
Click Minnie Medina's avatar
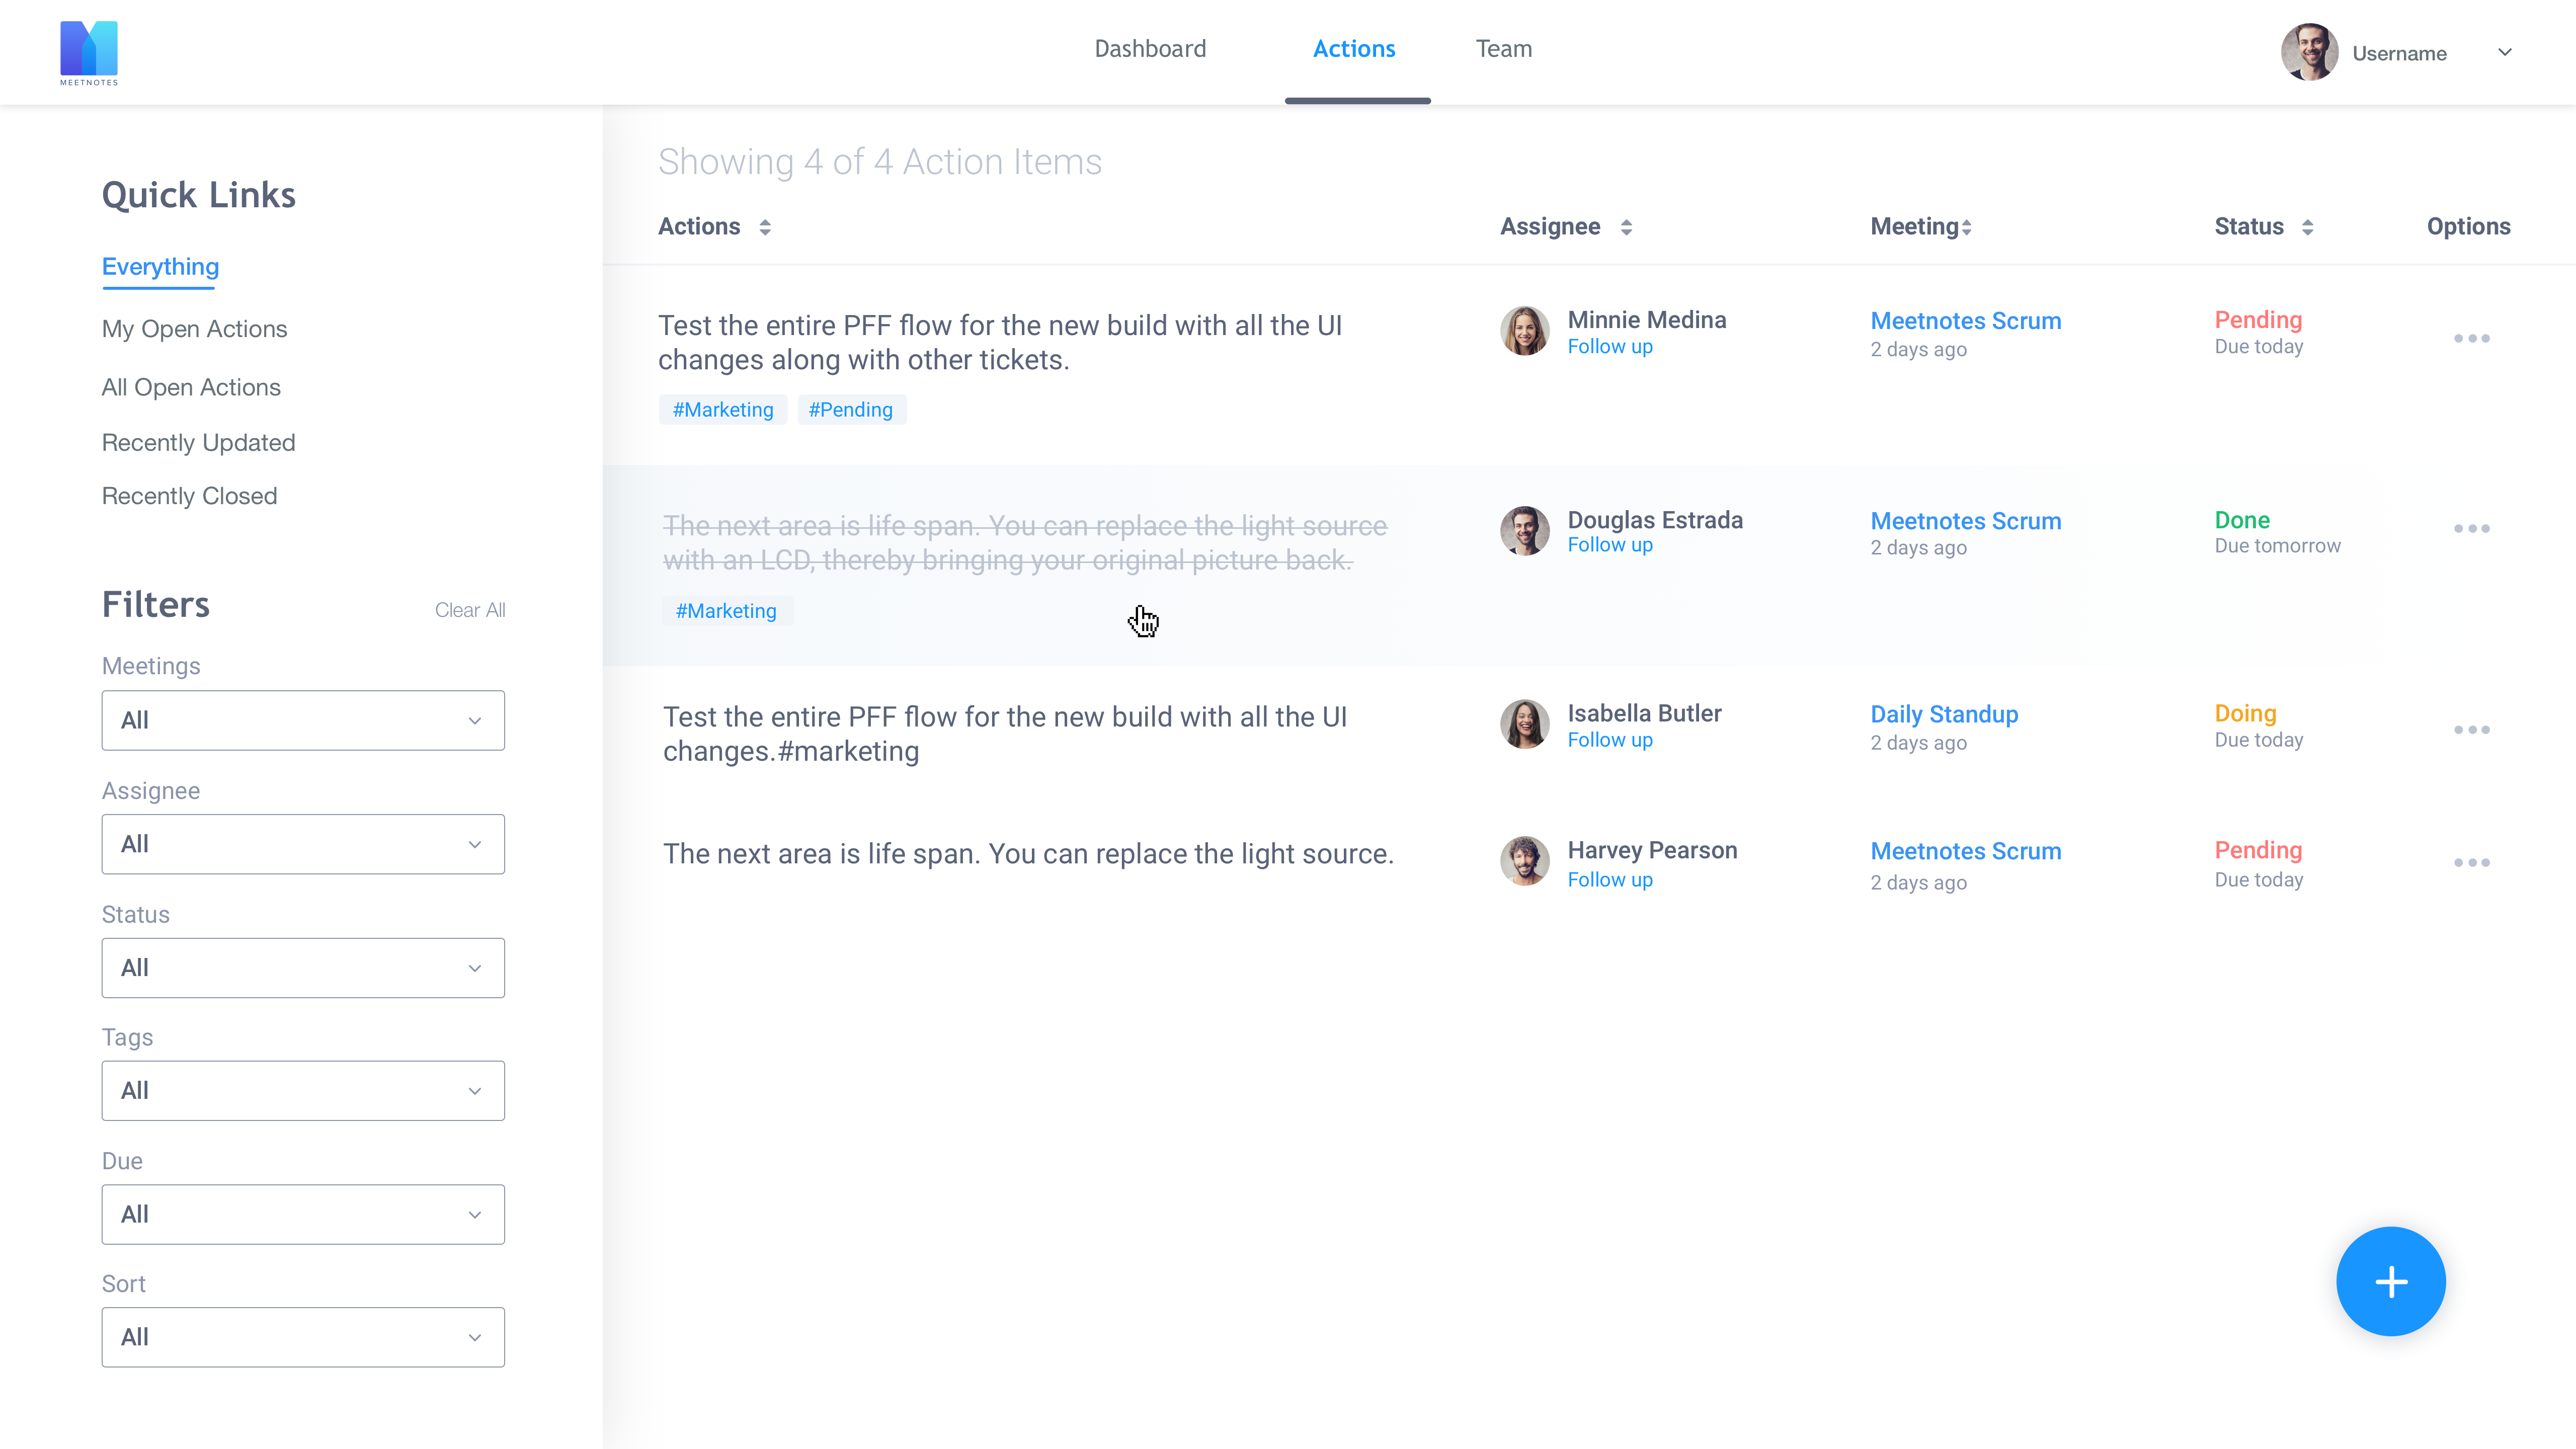pyautogui.click(x=1525, y=331)
